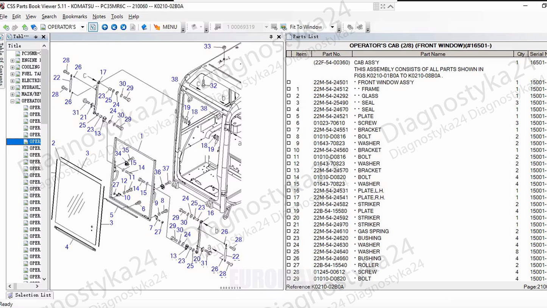547x308 pixels.
Task: Open the Help menu
Action: 134,17
